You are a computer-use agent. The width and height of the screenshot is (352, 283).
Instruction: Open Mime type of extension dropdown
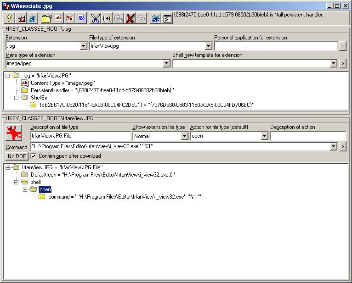[x=166, y=64]
